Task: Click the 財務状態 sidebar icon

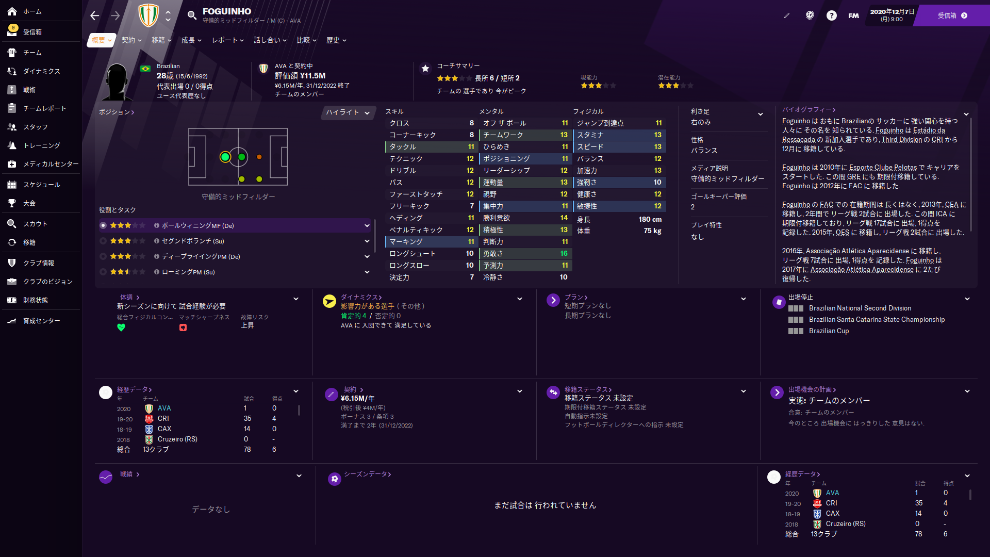Action: point(12,300)
